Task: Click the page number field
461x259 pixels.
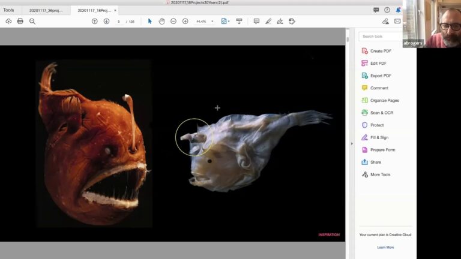Action: 119,21
